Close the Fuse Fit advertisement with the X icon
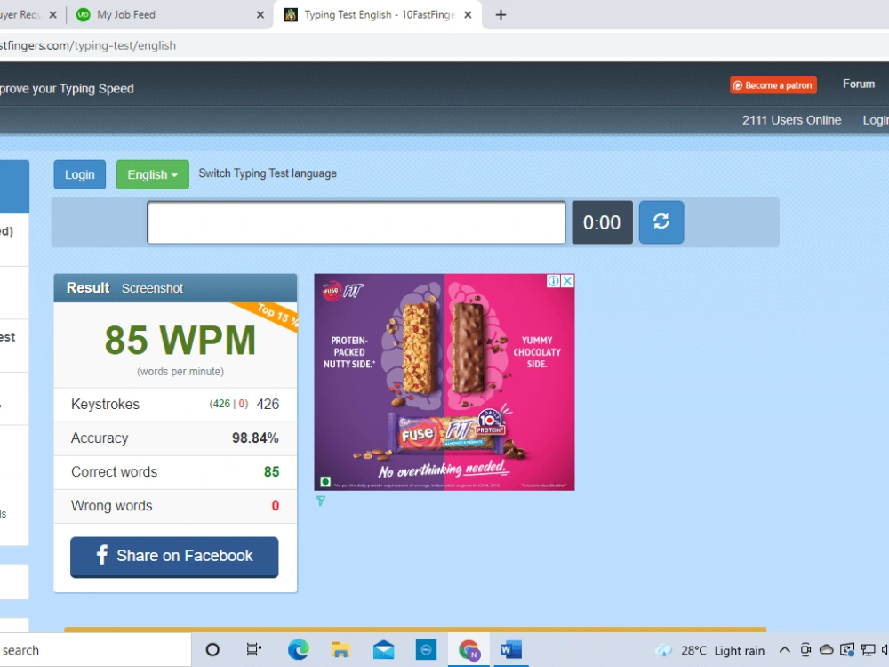Screen dimensions: 889x667 tap(567, 281)
